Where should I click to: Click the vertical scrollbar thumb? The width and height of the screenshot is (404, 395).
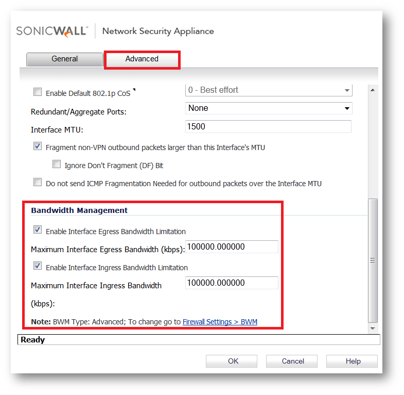click(x=373, y=260)
